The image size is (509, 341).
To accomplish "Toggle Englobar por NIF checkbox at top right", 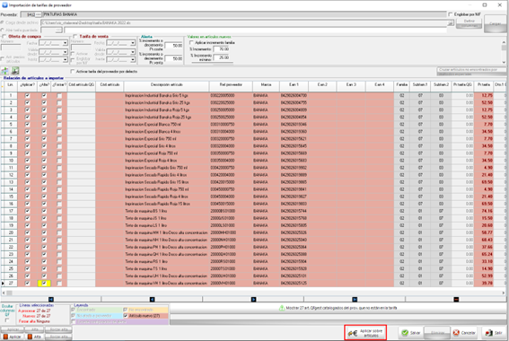I will pos(451,14).
